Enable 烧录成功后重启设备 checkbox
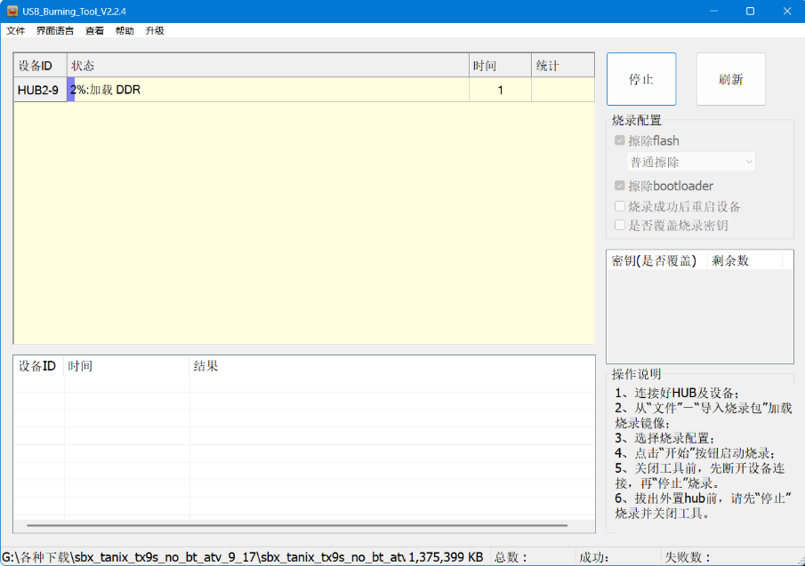 [x=619, y=206]
